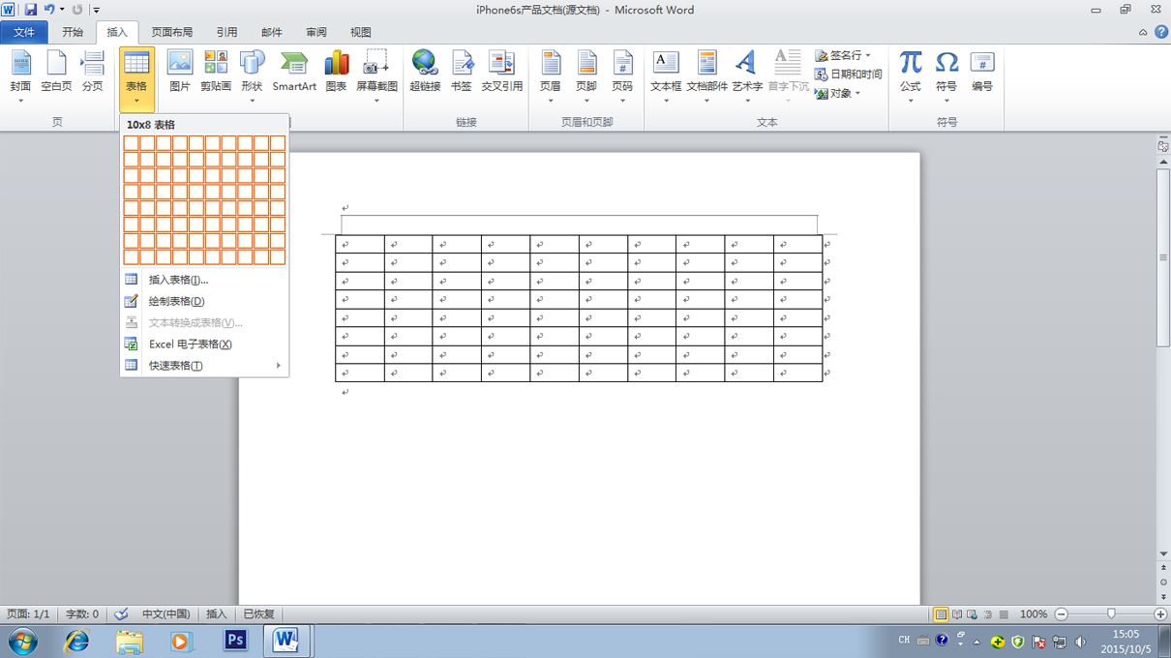Choose Excel 电子表格 spreadsheet option
The height and width of the screenshot is (658, 1171).
coord(204,344)
